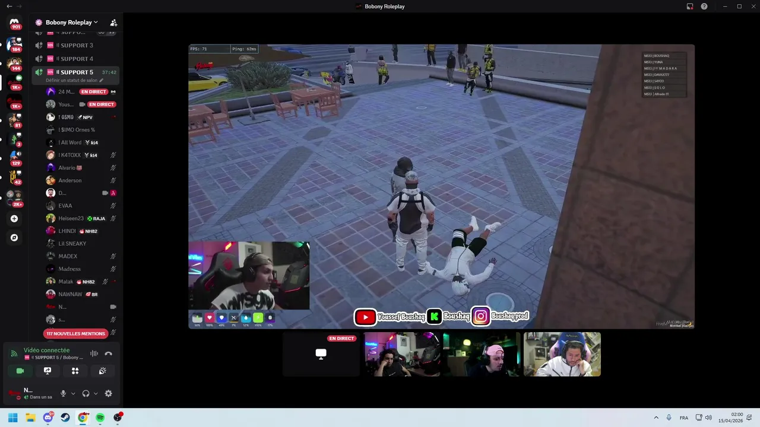Select user LHINDI in voice list
This screenshot has width=760, height=427.
81,231
